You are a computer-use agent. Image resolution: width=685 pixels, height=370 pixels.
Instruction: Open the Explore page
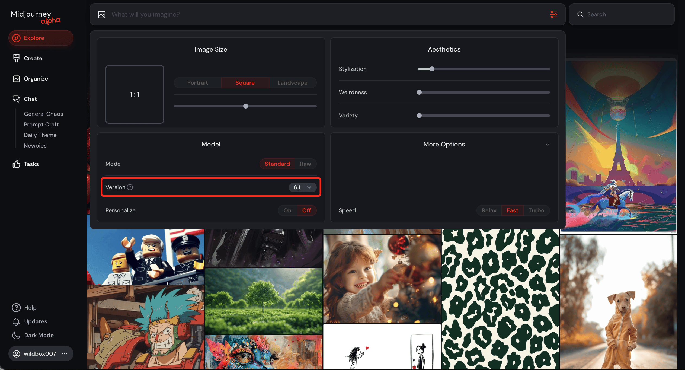point(41,38)
